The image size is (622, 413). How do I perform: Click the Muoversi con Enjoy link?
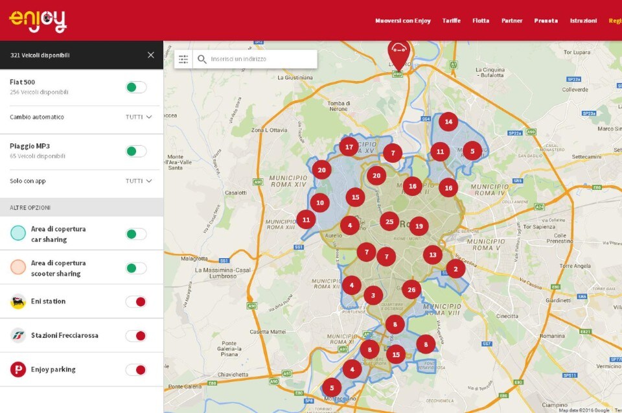[x=402, y=21]
